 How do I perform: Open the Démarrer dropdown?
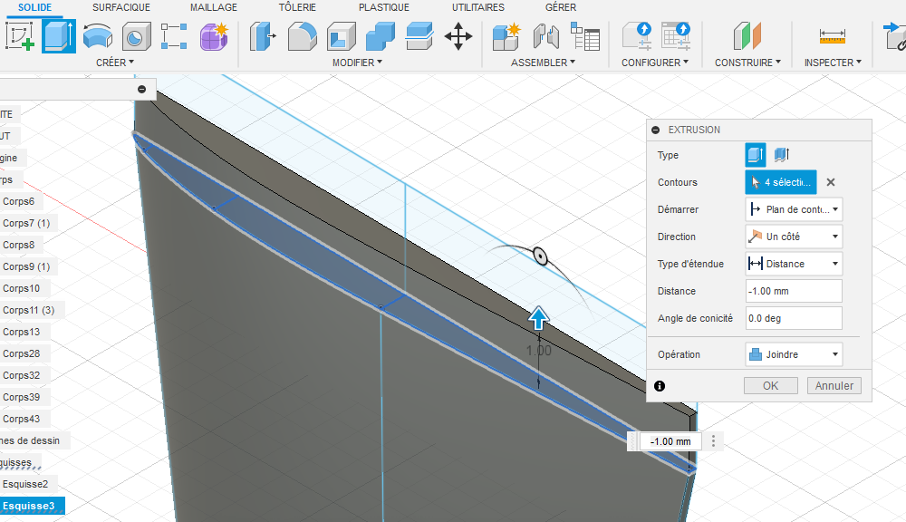click(x=794, y=209)
